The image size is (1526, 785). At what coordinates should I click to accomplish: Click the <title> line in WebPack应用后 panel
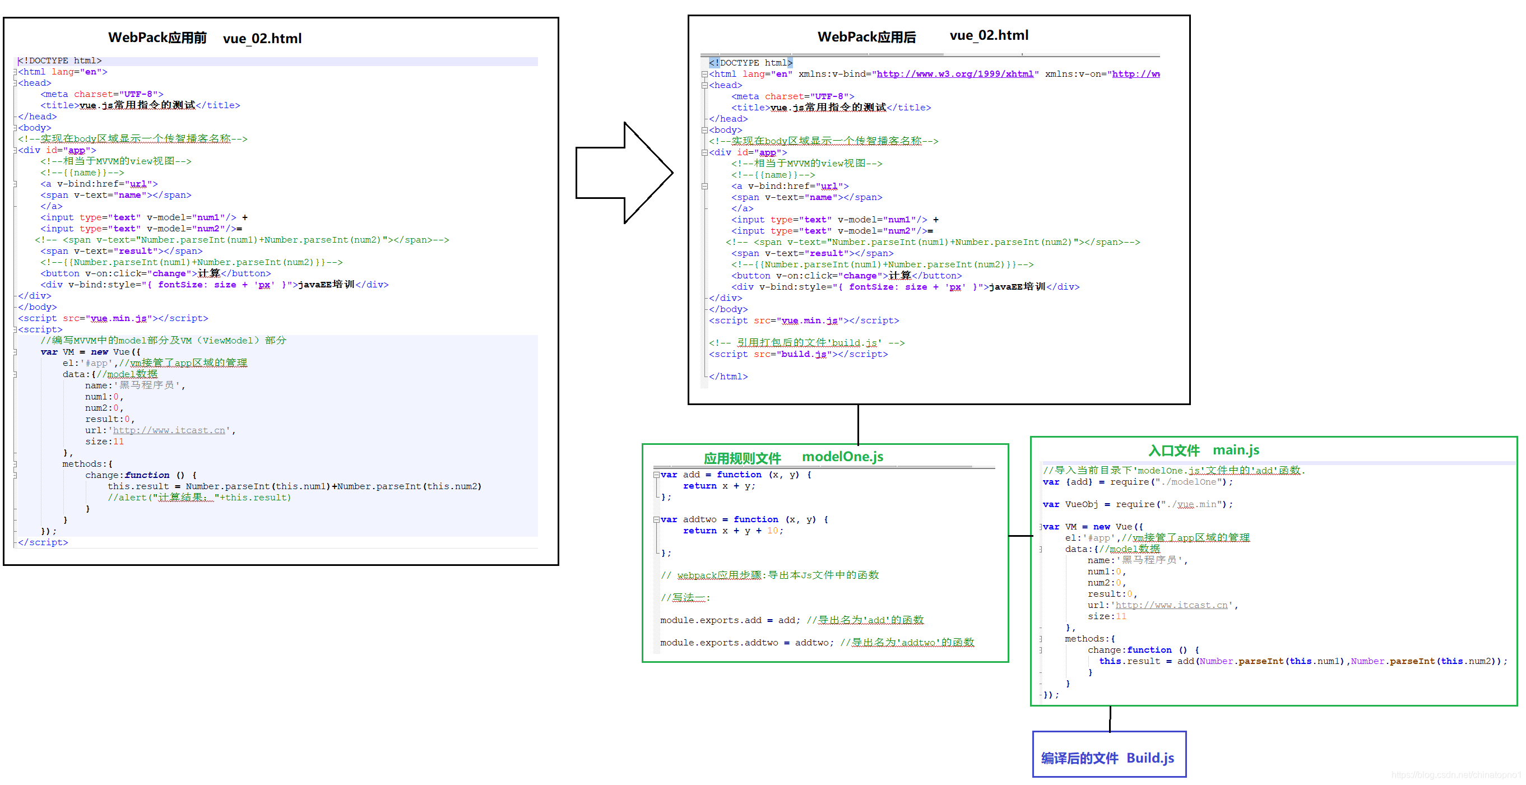831,108
